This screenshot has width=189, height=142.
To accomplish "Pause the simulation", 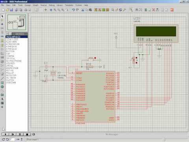I will pos(20,134).
